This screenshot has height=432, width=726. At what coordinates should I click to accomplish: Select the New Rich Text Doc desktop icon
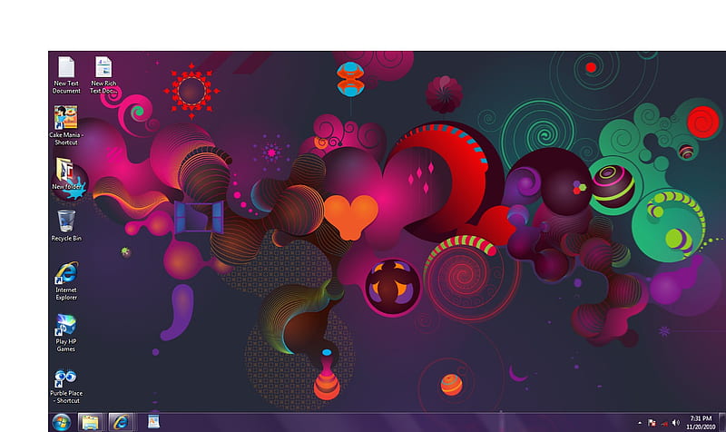coord(103,74)
